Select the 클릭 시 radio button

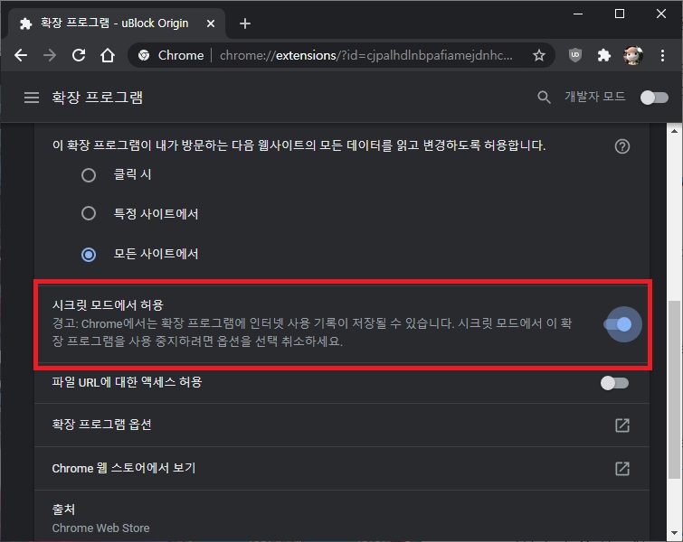pyautogui.click(x=89, y=175)
